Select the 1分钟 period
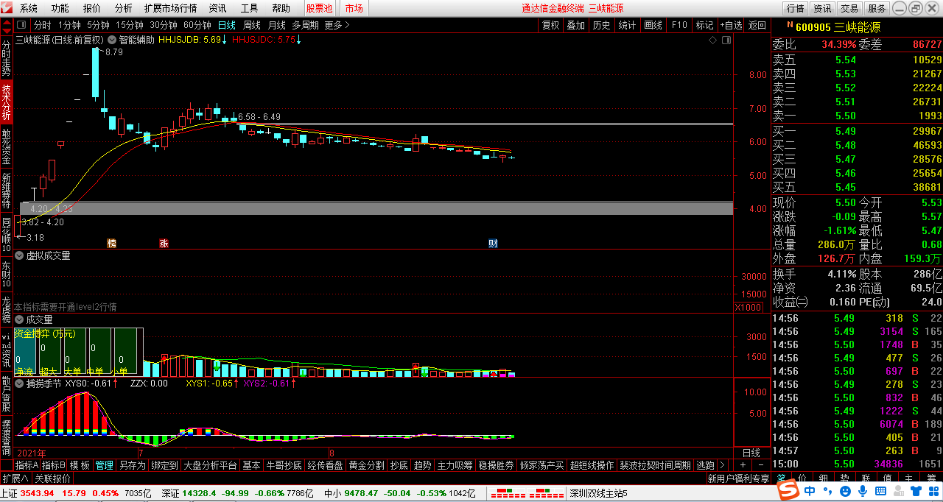 tap(69, 25)
